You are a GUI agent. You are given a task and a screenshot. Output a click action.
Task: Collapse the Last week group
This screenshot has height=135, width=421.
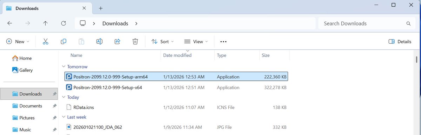64,117
